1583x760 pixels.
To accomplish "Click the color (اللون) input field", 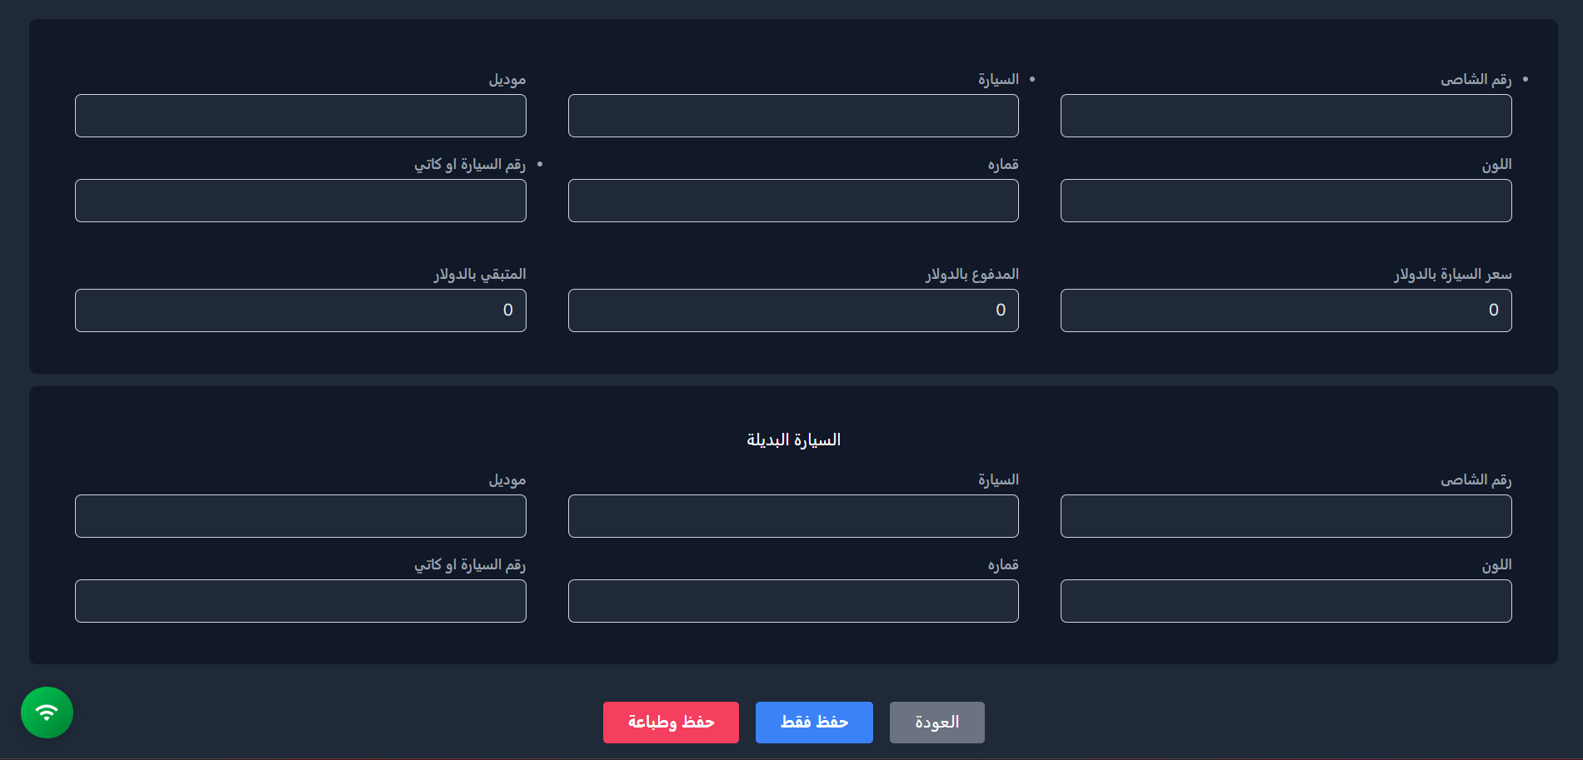I will [1286, 201].
